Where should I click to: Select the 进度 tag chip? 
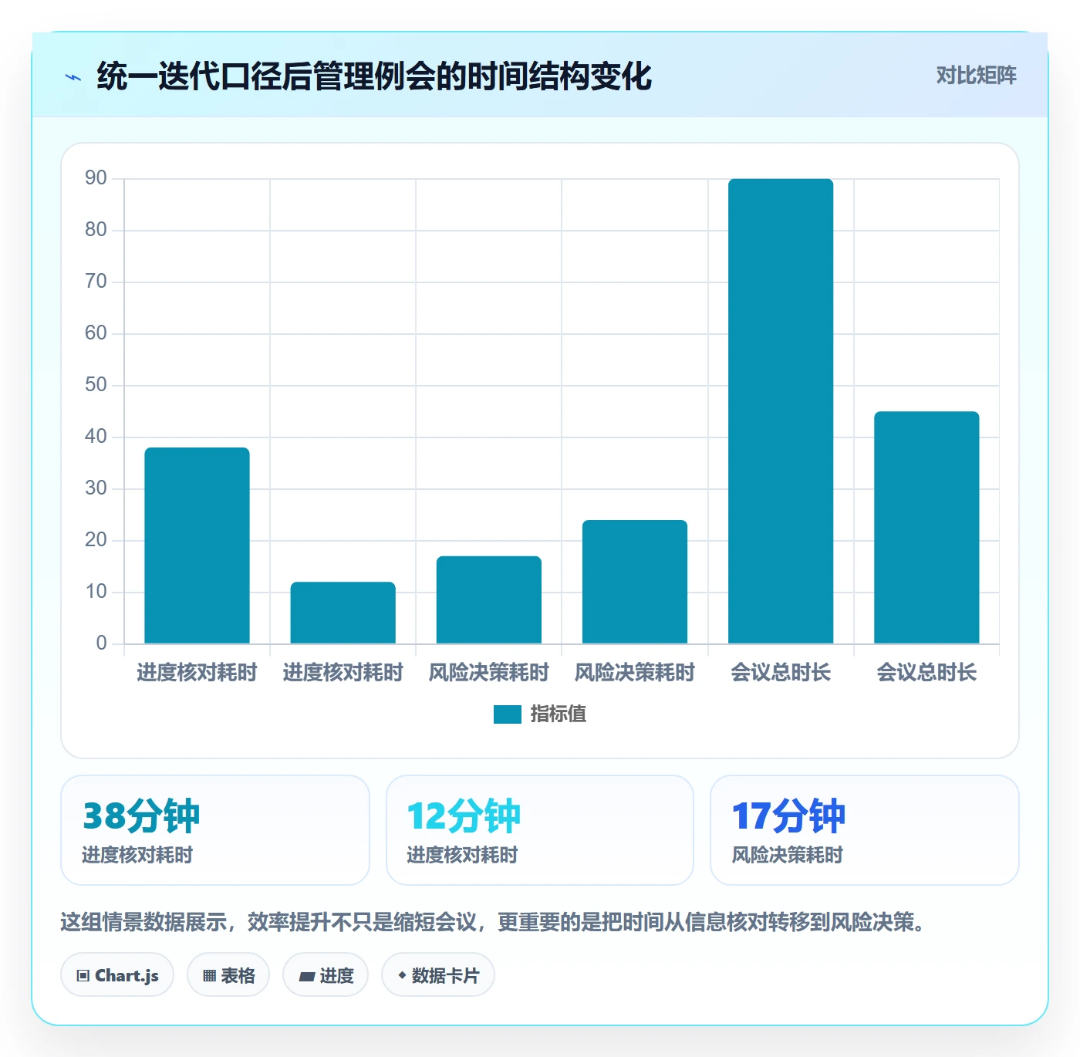(x=326, y=975)
